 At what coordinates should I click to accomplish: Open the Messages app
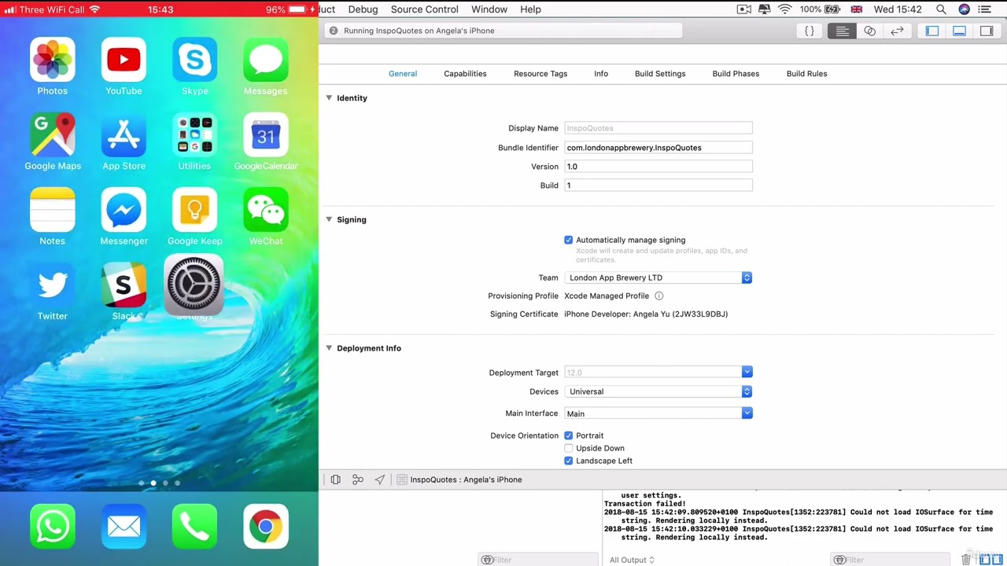pos(266,60)
